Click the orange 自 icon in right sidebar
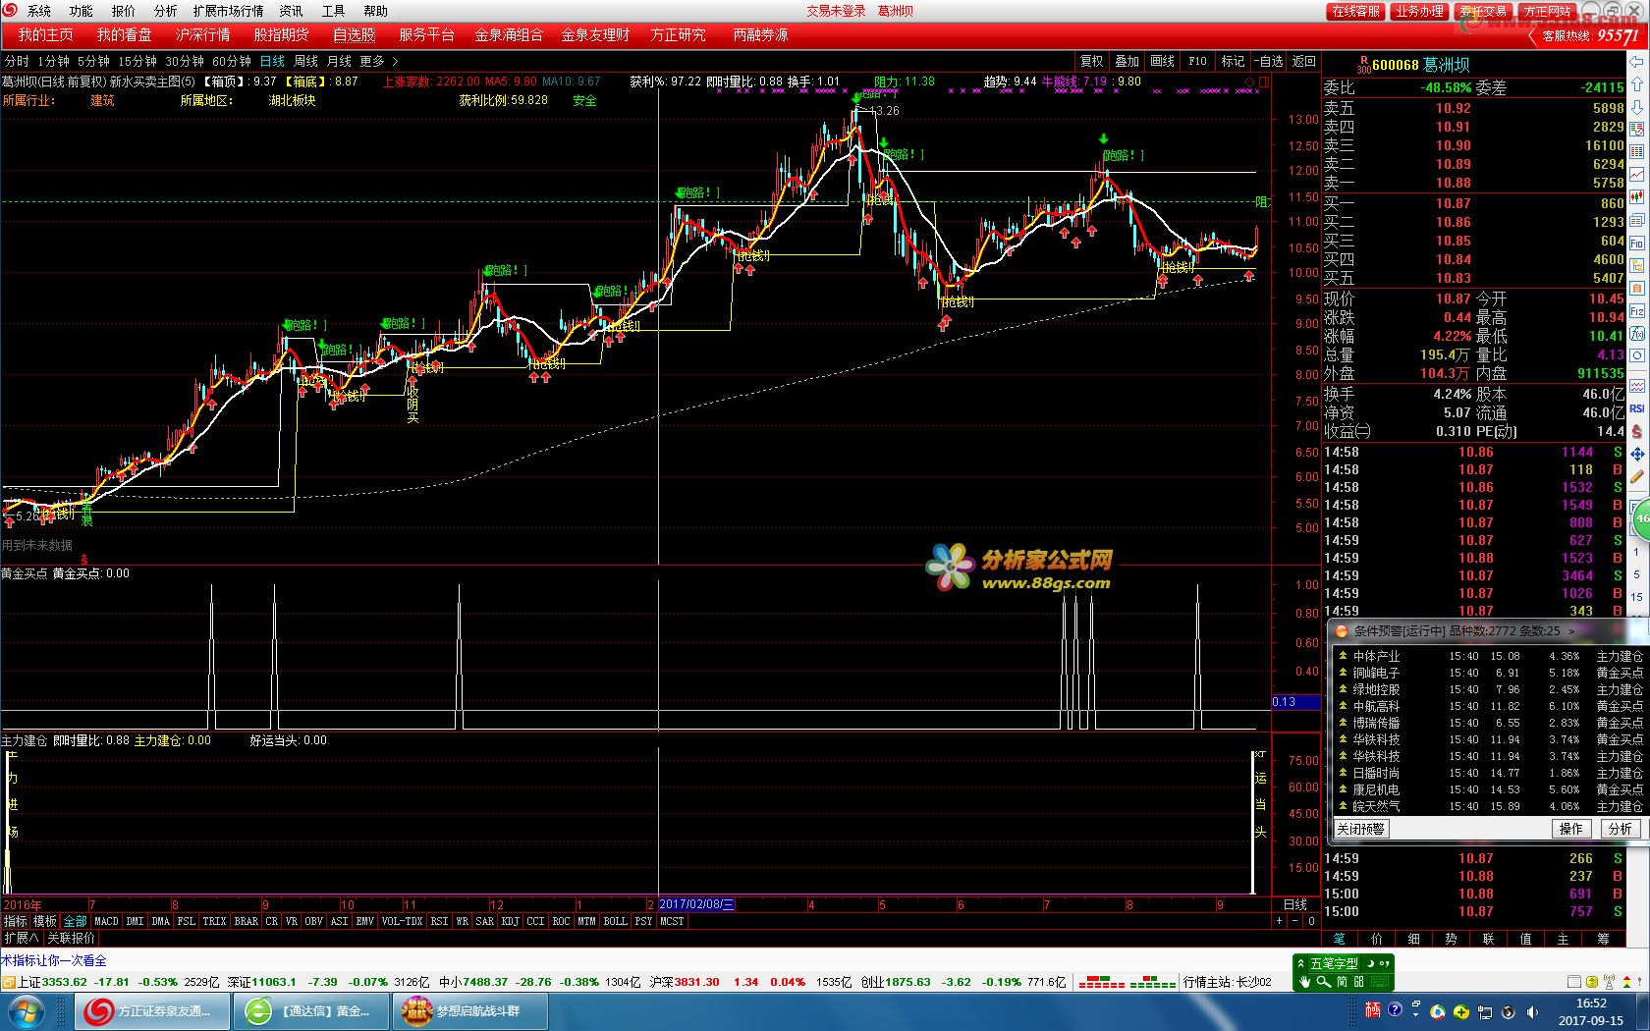 click(1637, 288)
